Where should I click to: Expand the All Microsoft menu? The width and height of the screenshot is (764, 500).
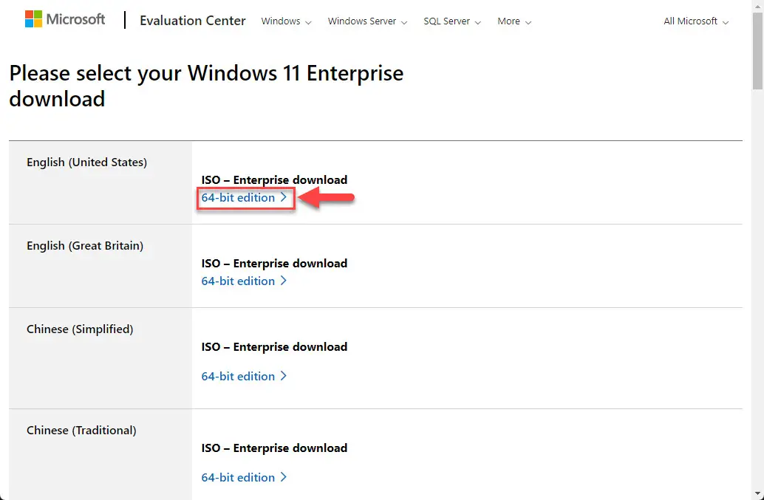pyautogui.click(x=696, y=21)
